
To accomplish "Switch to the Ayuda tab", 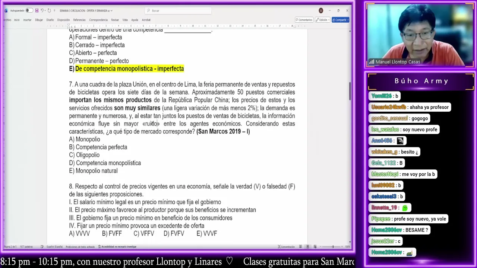I will pos(135,20).
